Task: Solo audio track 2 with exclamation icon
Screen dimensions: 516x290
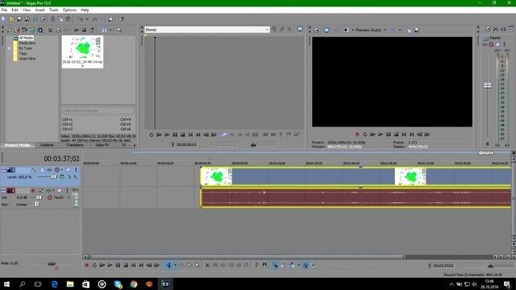Action: 68,190
